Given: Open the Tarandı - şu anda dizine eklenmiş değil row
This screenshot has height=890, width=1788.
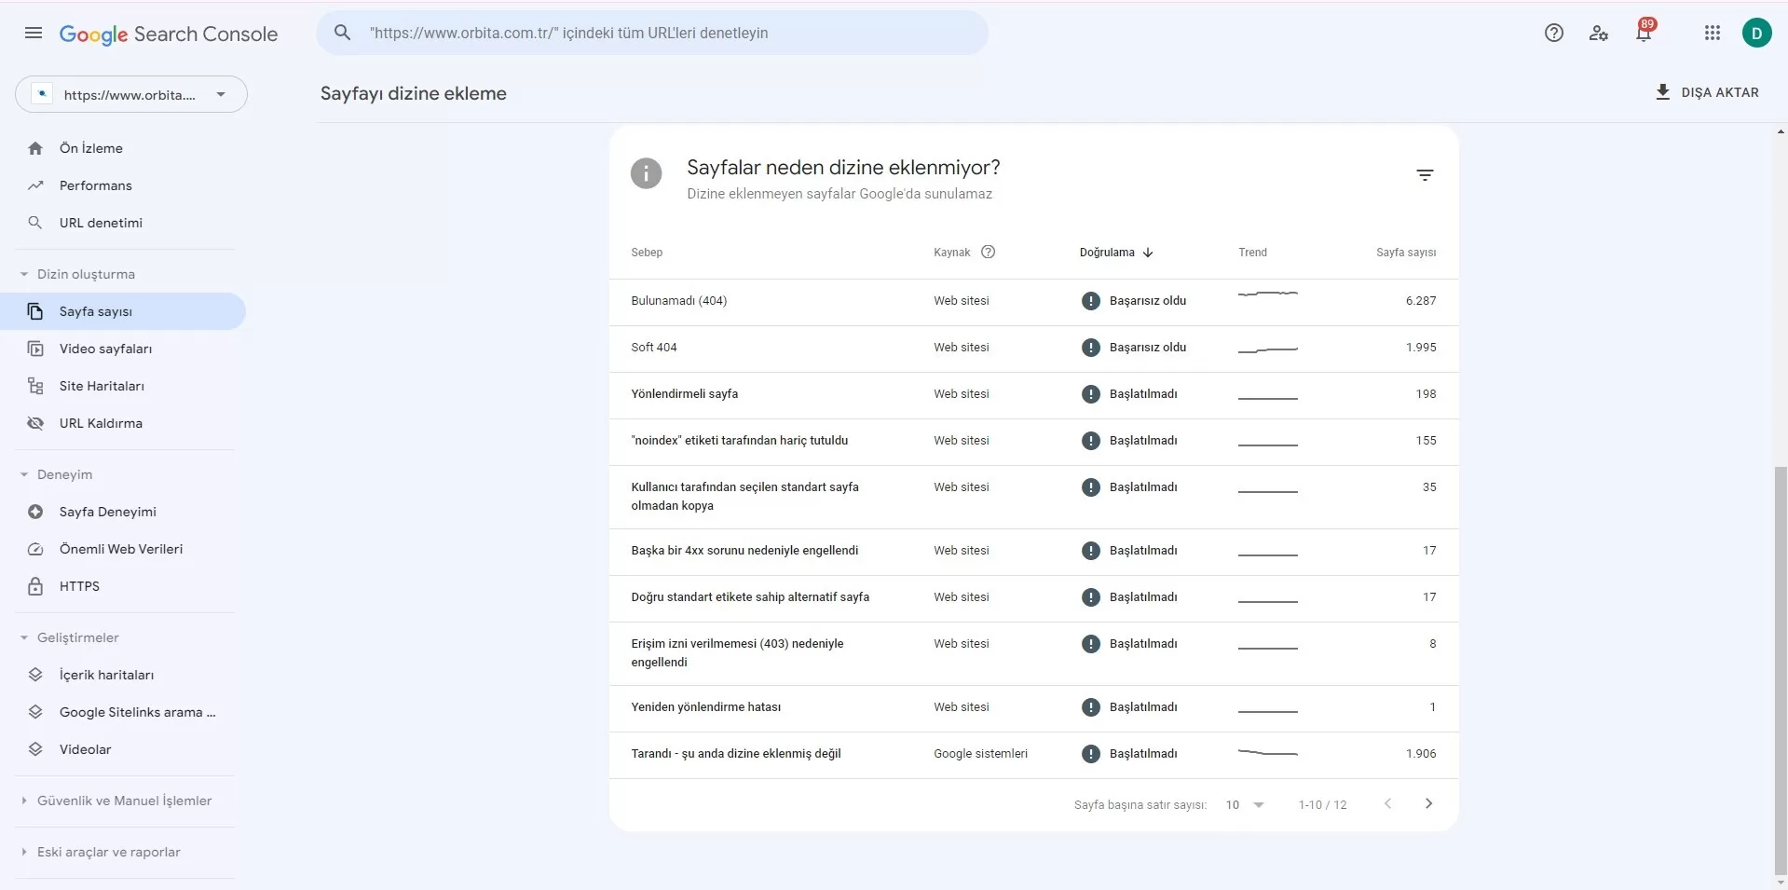Looking at the screenshot, I should [1033, 755].
